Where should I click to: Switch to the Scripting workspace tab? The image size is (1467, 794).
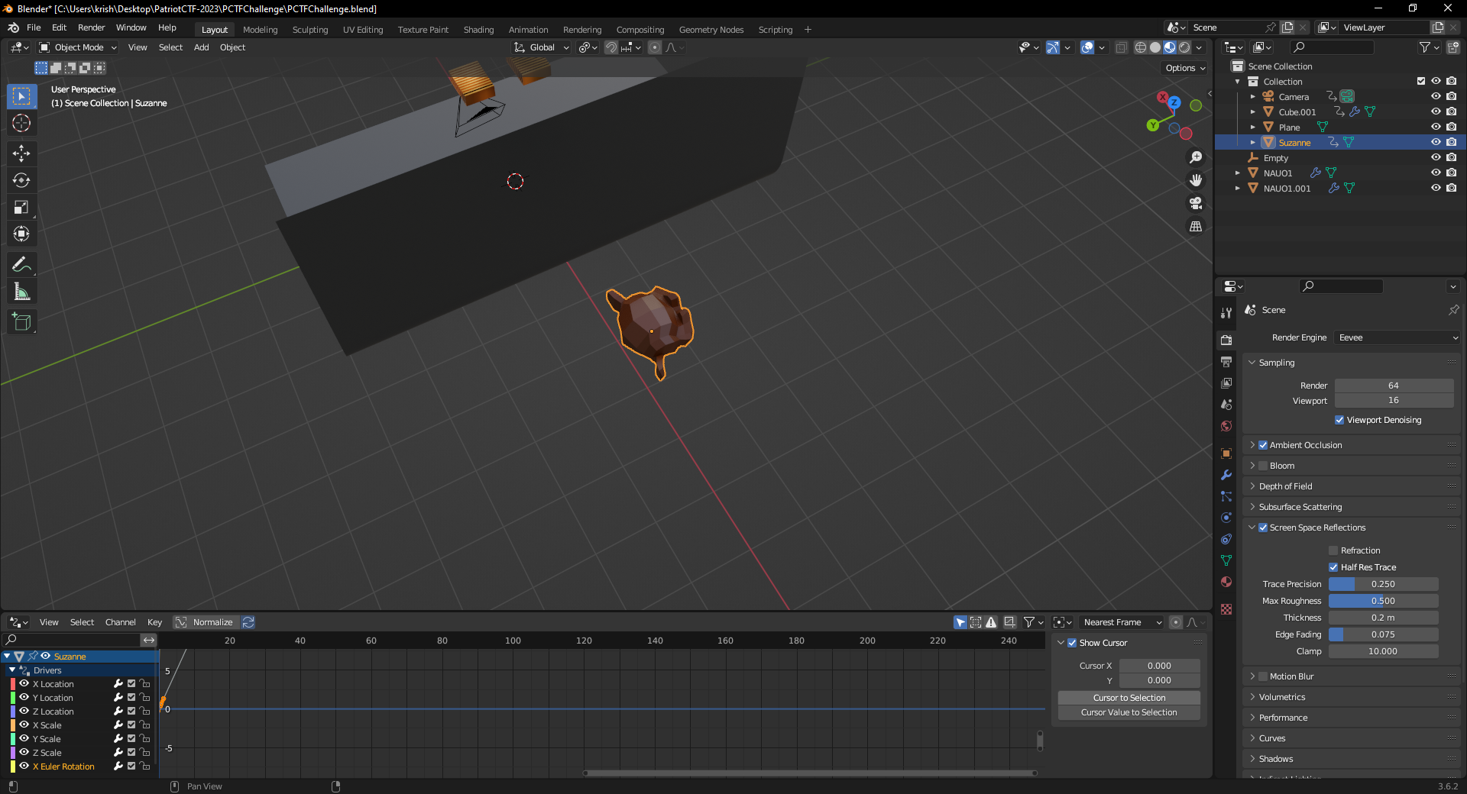(x=775, y=30)
